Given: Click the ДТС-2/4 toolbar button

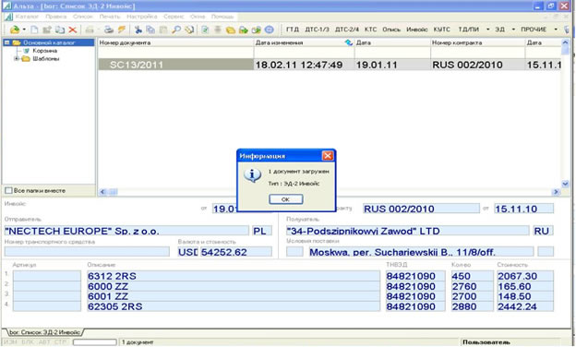Looking at the screenshot, I should coord(347,30).
